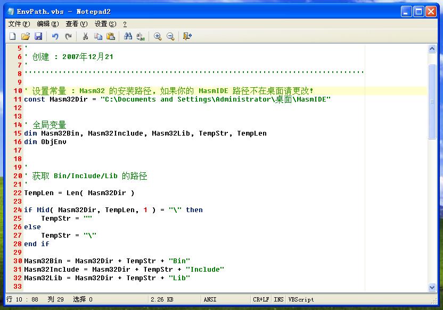The height and width of the screenshot is (310, 443).
Task: Minimize the Notepad2 window
Action: 406,12
